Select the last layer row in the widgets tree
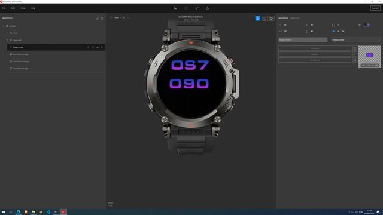The width and height of the screenshot is (383, 215). pyautogui.click(x=56, y=69)
